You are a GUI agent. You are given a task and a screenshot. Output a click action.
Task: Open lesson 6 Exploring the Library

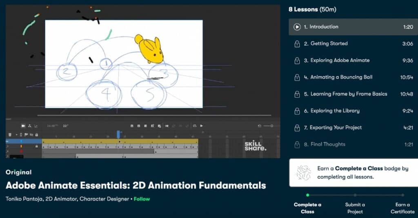334,111
